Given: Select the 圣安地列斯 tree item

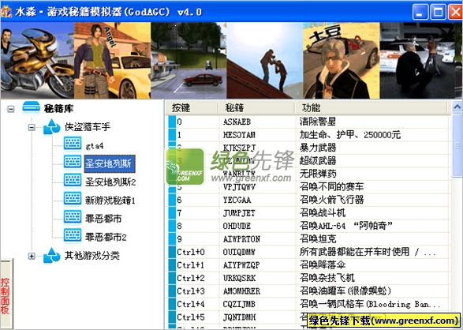Looking at the screenshot, I should coord(110,163).
